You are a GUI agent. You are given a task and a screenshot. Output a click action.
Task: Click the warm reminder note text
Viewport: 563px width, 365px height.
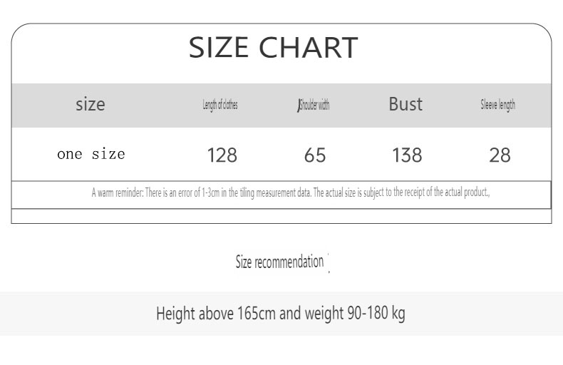click(291, 193)
